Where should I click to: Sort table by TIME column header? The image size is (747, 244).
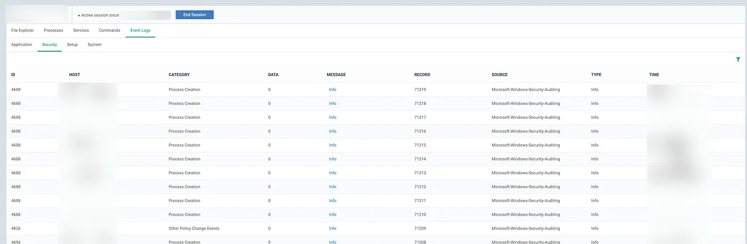tap(654, 75)
